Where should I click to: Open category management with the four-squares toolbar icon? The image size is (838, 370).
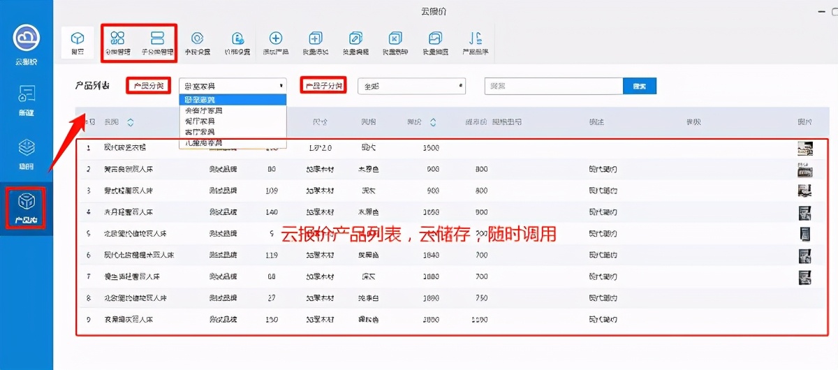[118, 38]
